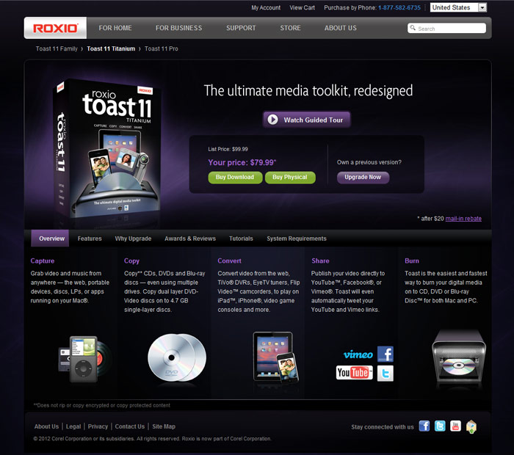
Task: Click the YouTube logo under Share
Action: pos(355,373)
